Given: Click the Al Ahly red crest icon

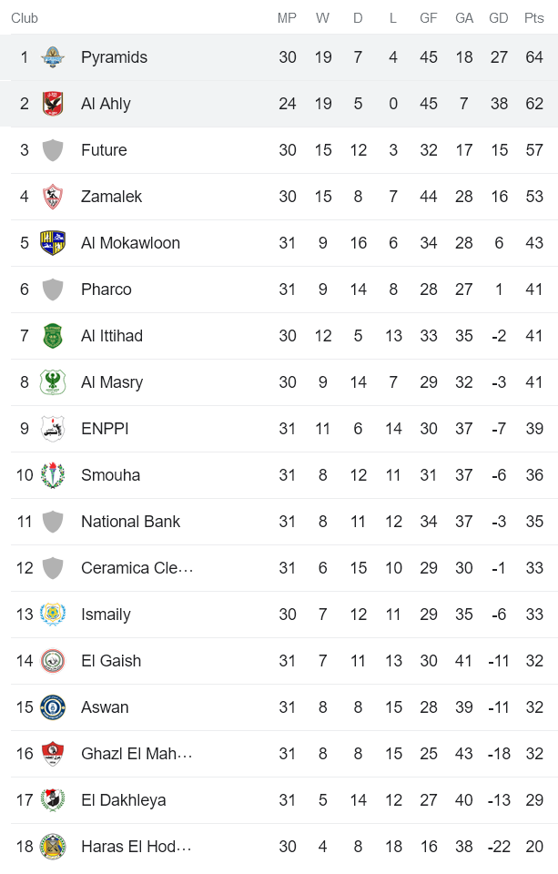Looking at the screenshot, I should click(53, 104).
